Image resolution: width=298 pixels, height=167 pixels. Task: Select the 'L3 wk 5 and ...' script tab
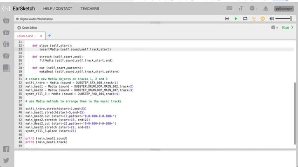(x=27, y=36)
